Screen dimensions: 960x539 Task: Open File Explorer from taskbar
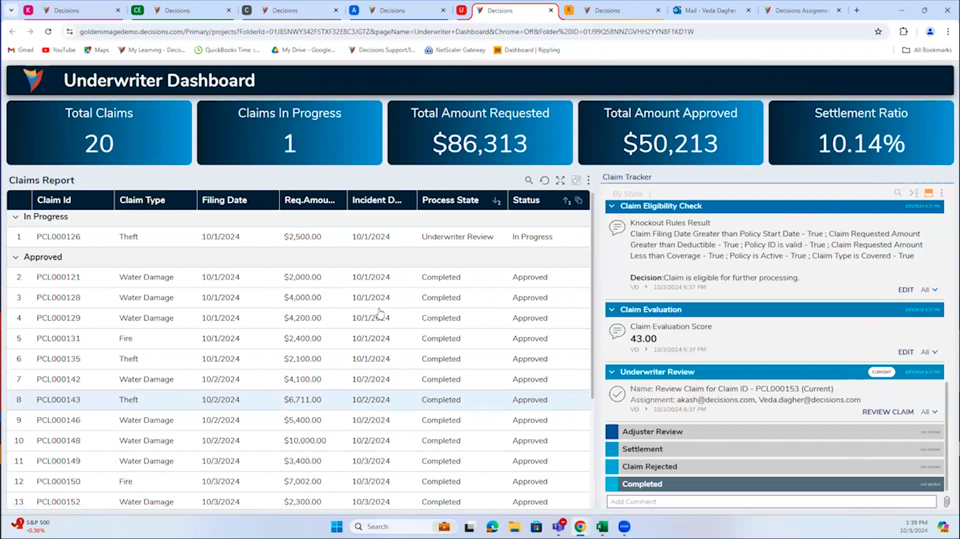point(514,527)
